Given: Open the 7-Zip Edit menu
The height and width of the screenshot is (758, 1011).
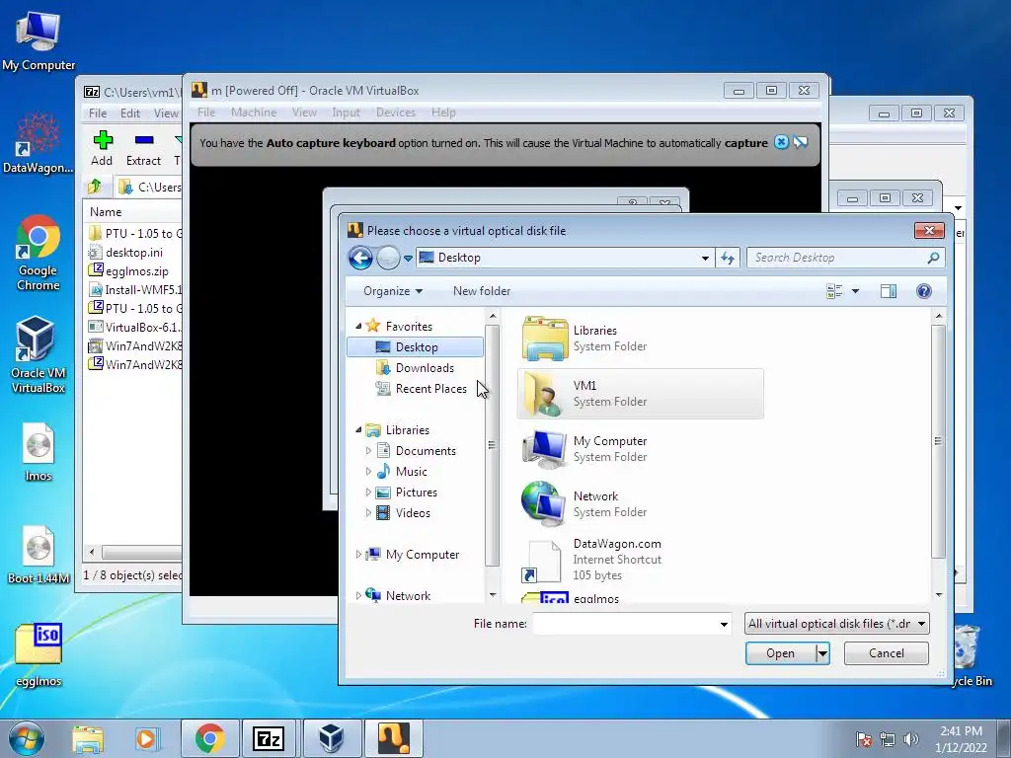Looking at the screenshot, I should click(x=129, y=113).
